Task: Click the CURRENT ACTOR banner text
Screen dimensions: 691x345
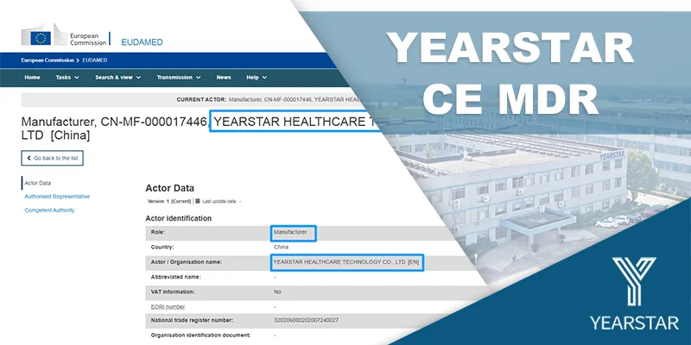Action: (x=269, y=99)
